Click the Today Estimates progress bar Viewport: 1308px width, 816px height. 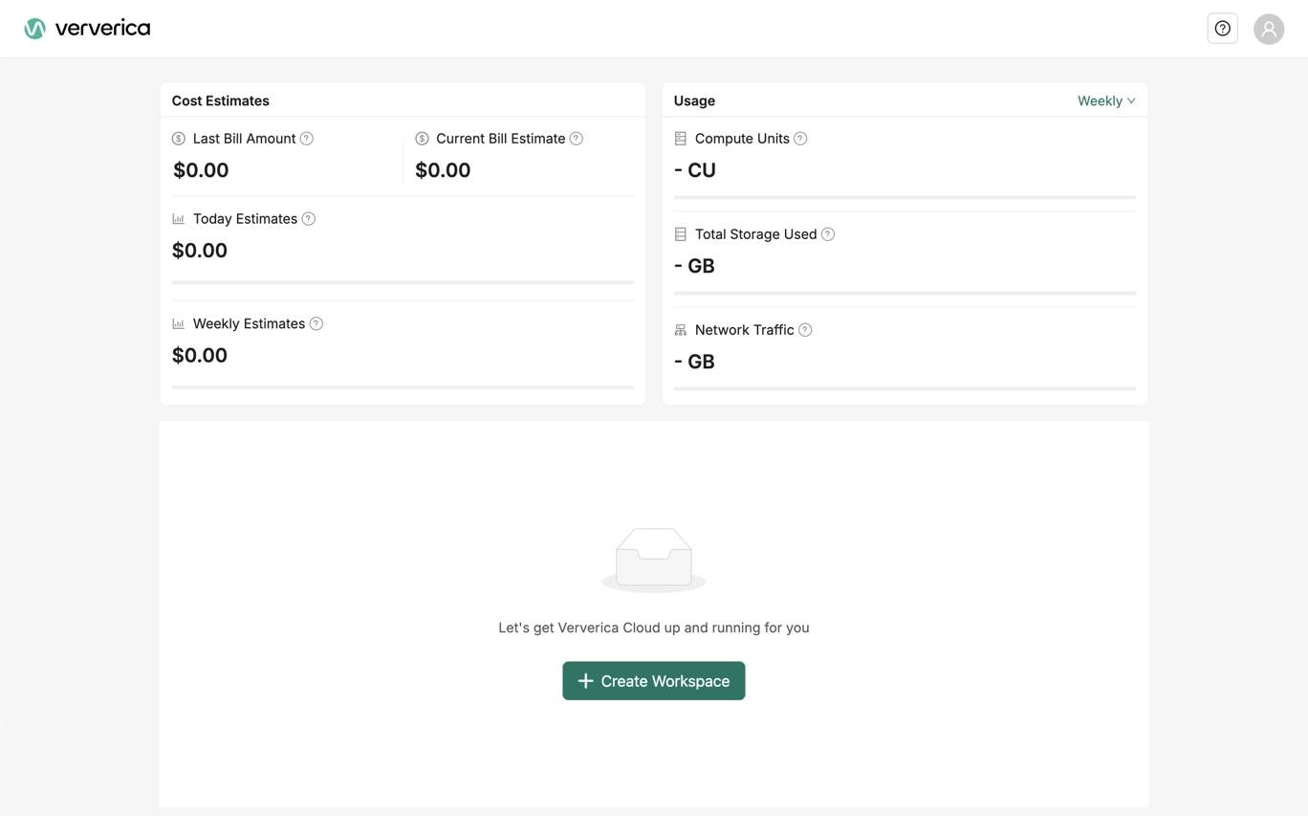pyautogui.click(x=403, y=283)
